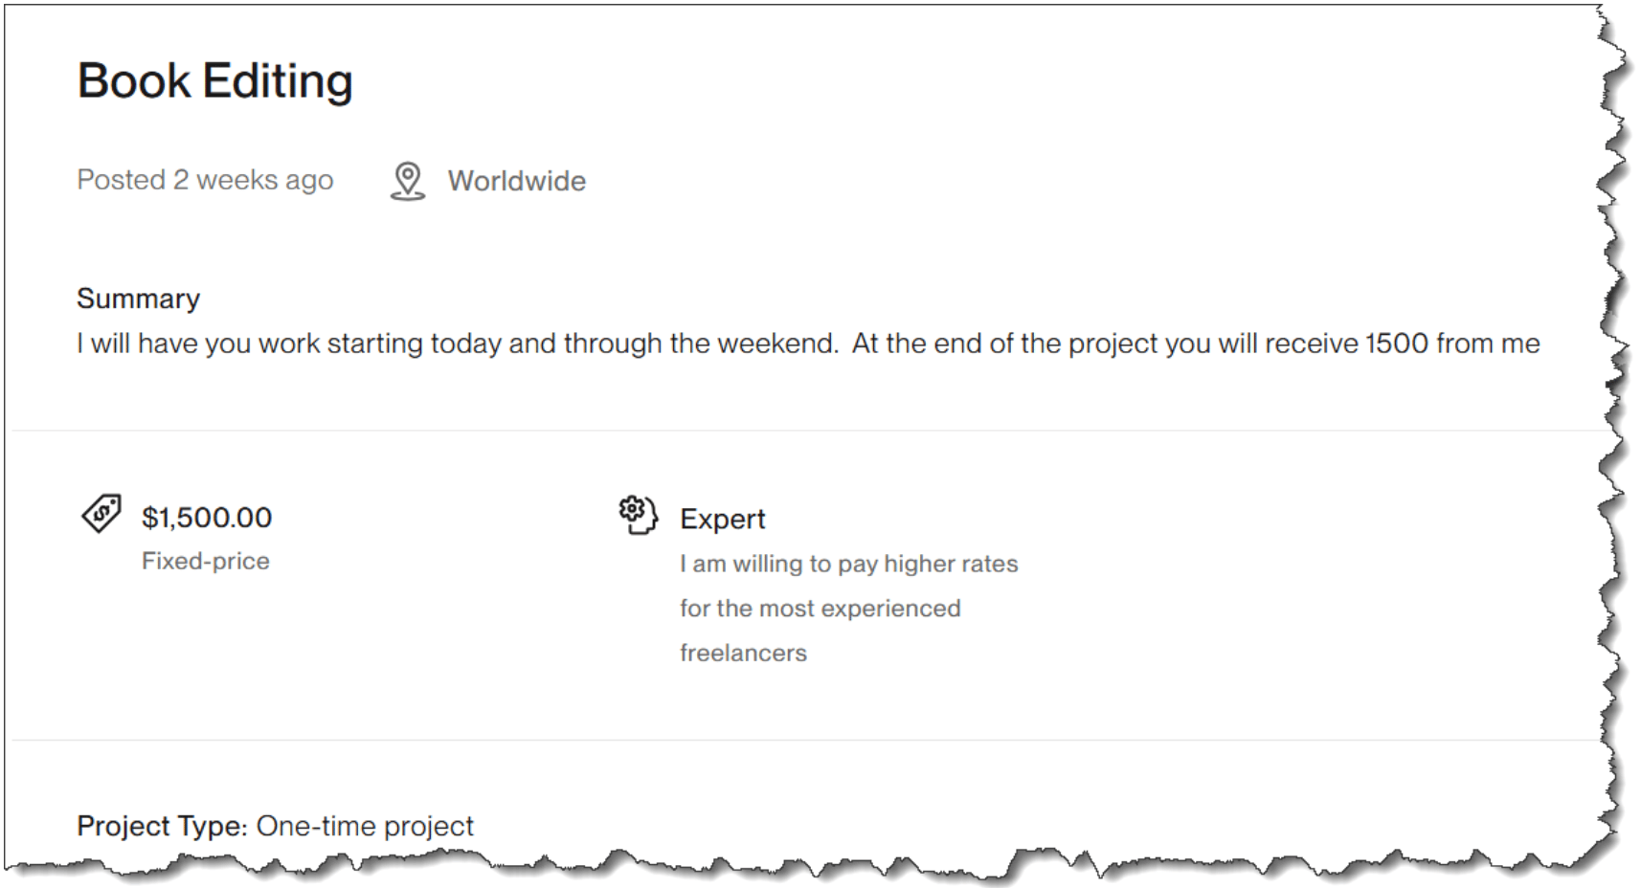Click the Fixed-price label
The image size is (1641, 888).
click(x=206, y=561)
